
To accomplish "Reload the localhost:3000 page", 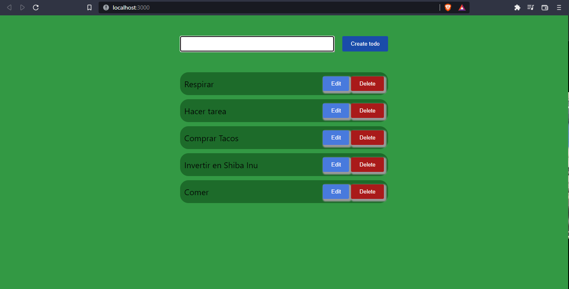I will point(36,7).
